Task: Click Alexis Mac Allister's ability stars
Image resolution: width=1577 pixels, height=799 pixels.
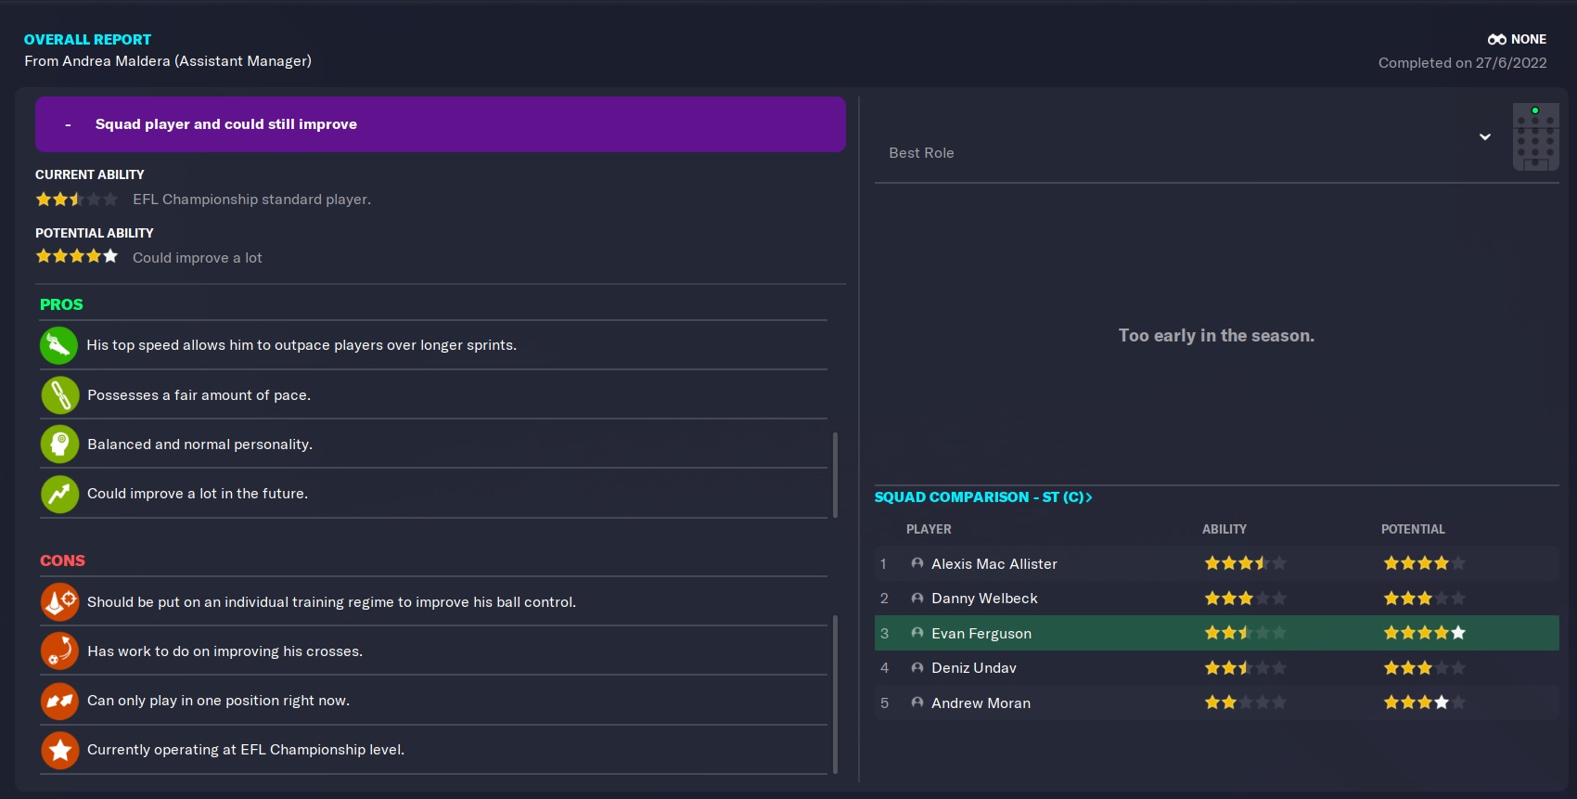Action: tap(1245, 563)
